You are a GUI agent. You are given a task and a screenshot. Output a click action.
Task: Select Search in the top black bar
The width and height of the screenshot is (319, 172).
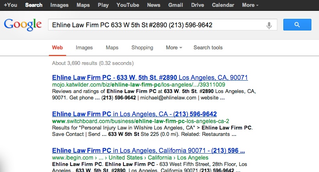[x=34, y=5]
